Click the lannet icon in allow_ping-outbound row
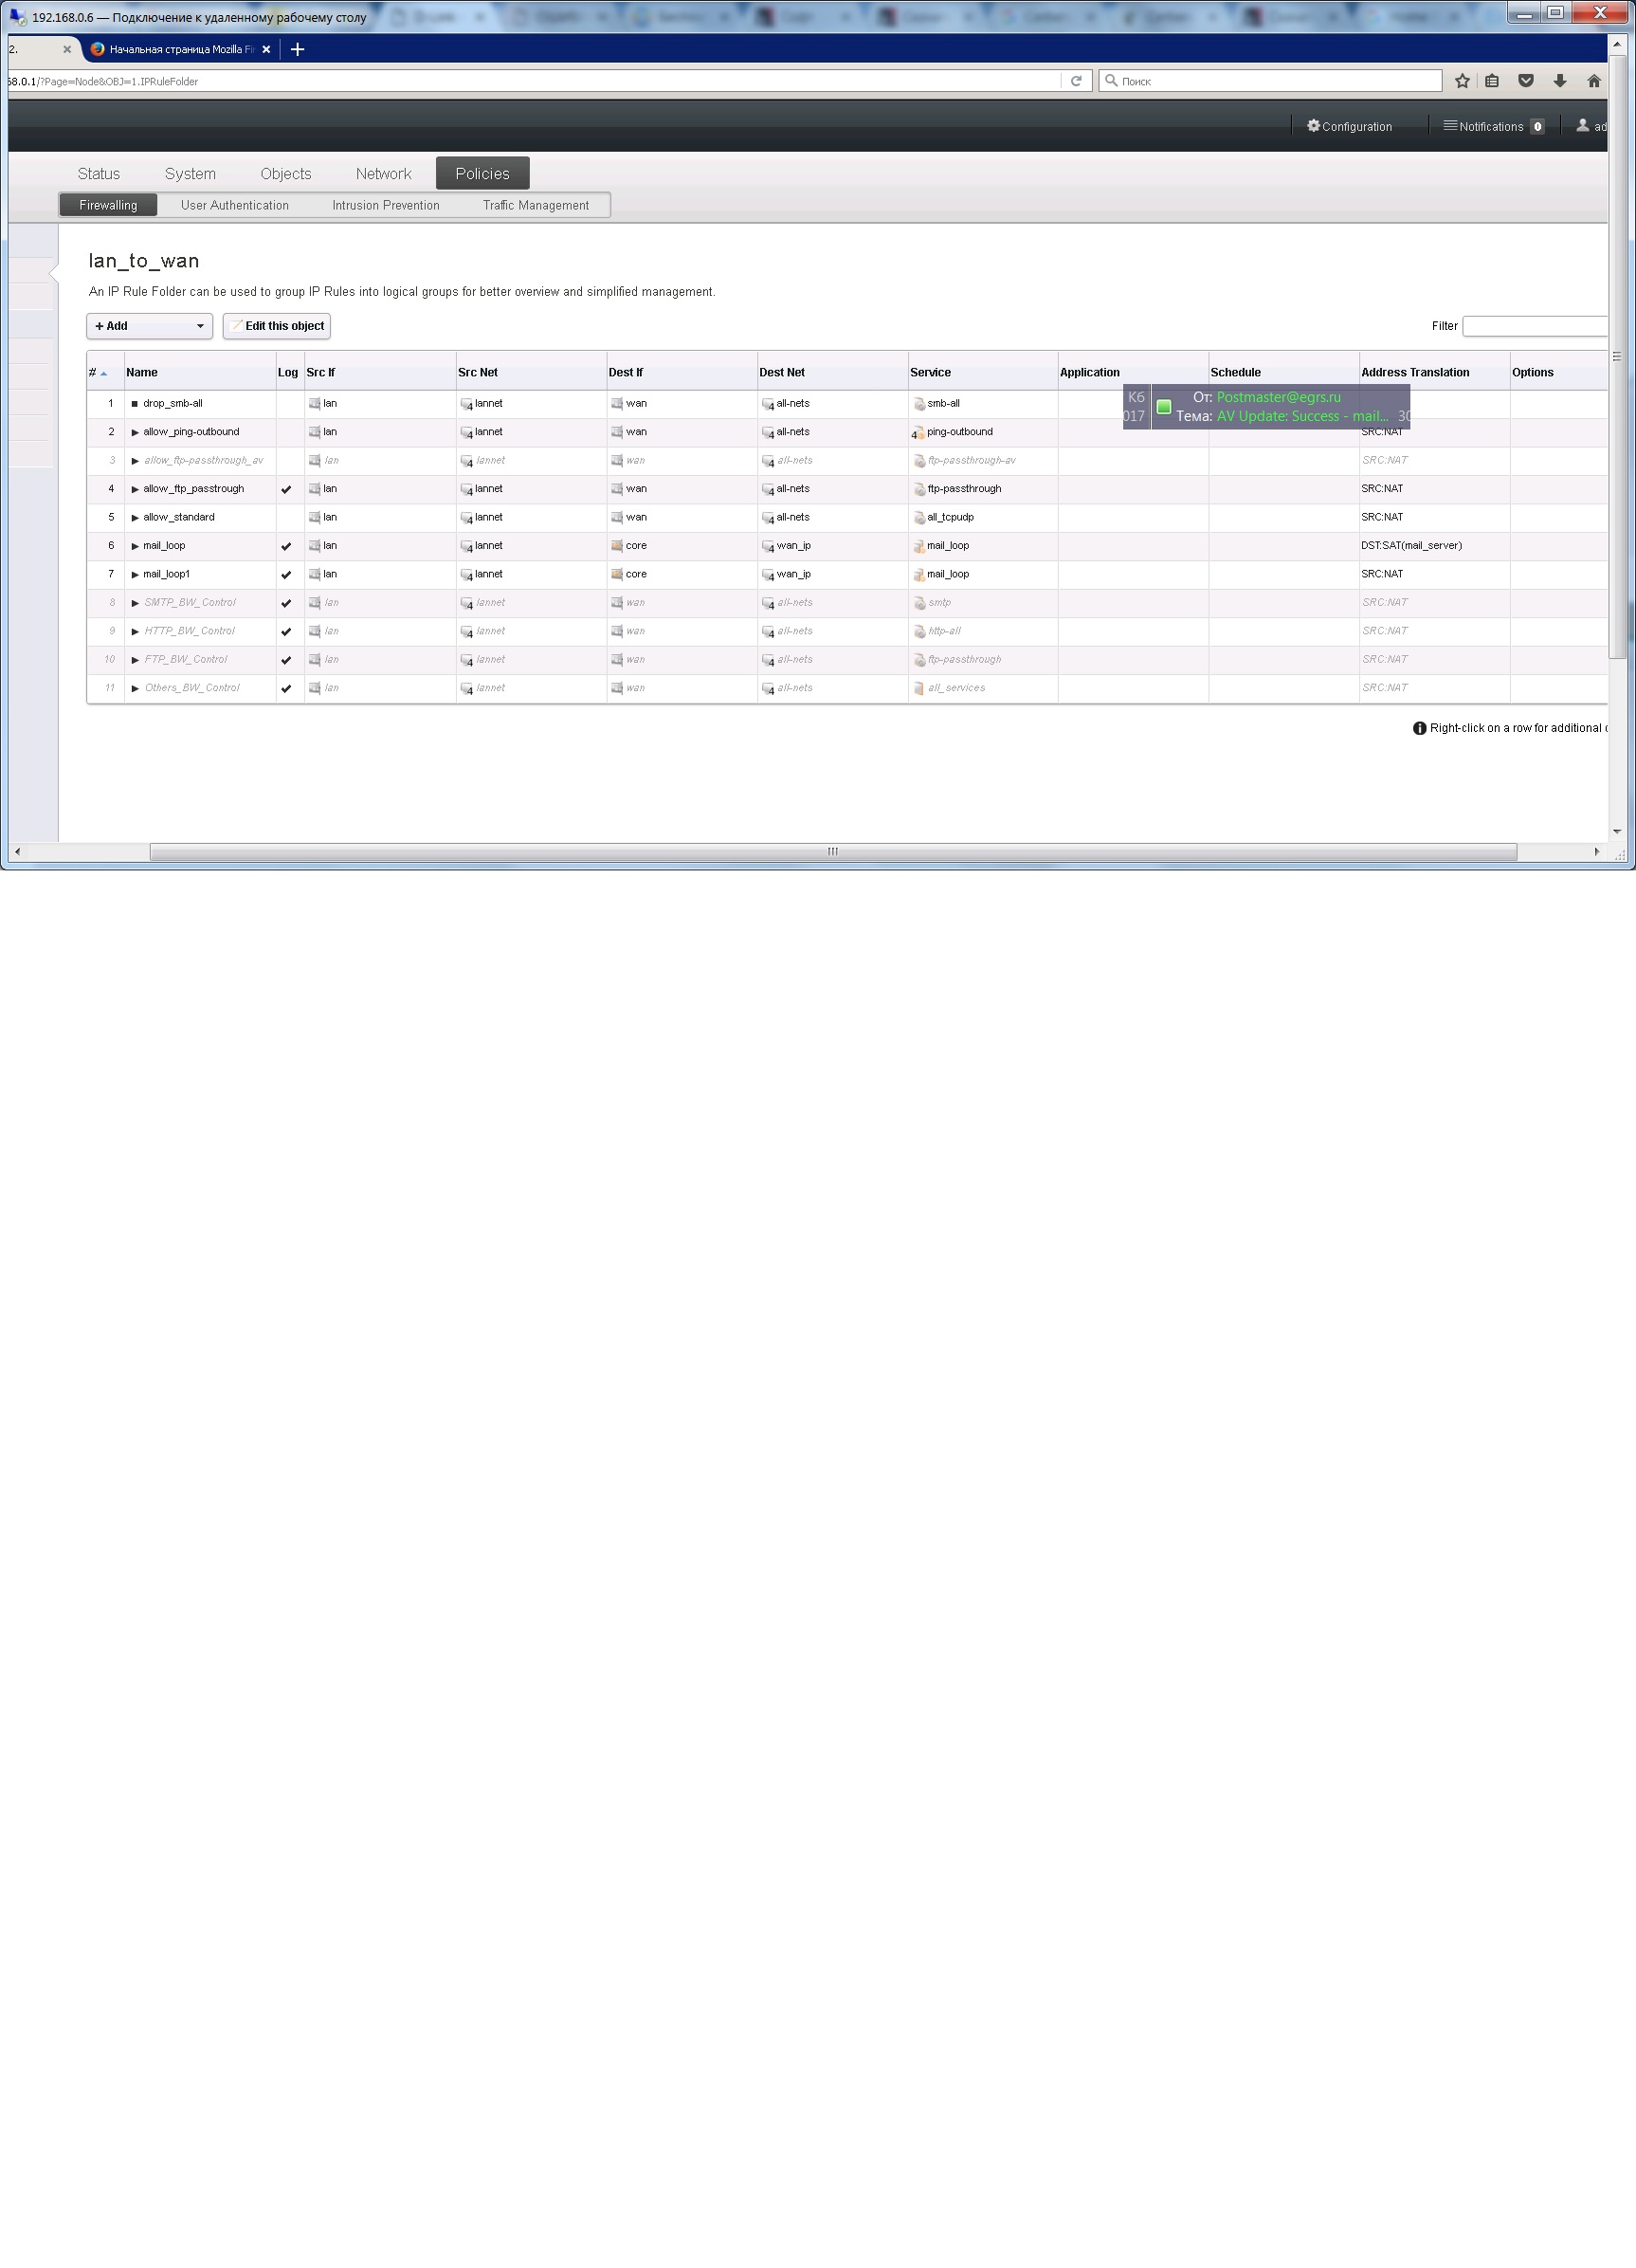 click(465, 433)
